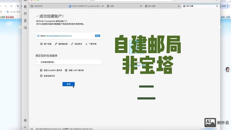
Task: Open the Calendar space in sidebar
Action: pos(25,14)
